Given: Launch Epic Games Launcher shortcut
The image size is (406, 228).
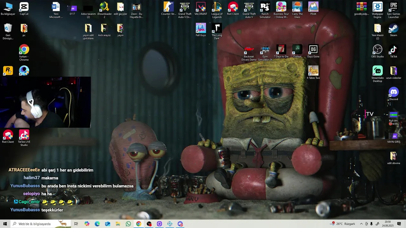Looking at the screenshot, I should (x=394, y=10).
